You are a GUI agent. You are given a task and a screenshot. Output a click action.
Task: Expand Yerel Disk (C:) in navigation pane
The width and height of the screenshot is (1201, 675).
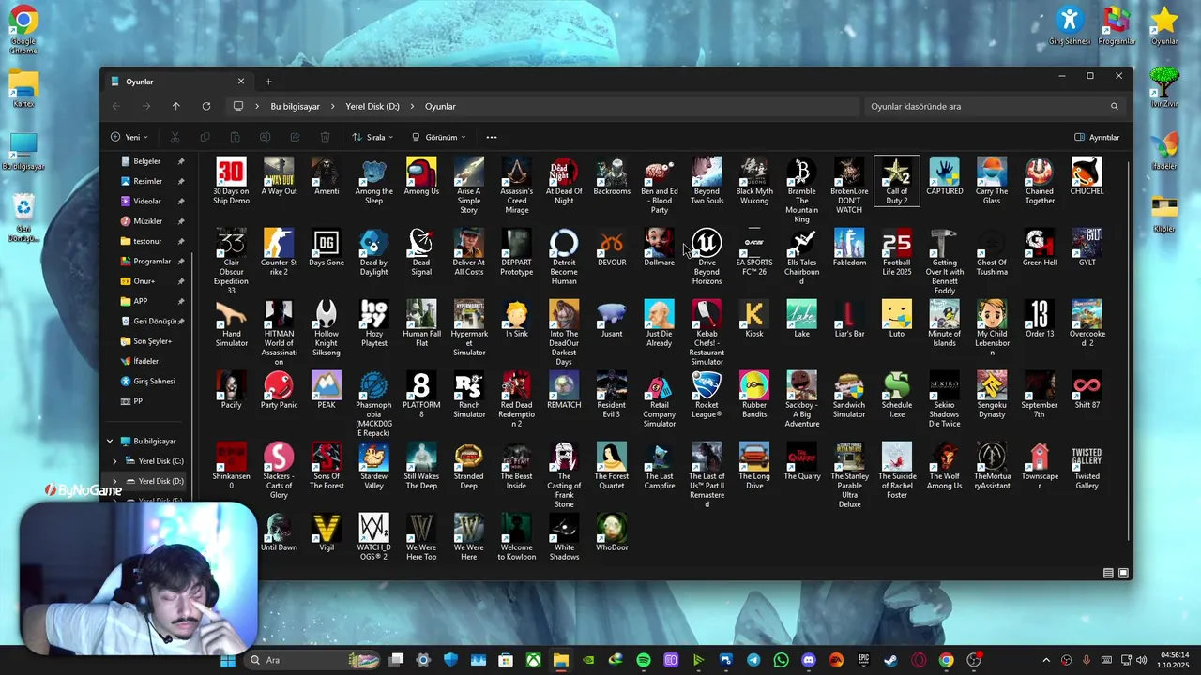(114, 461)
